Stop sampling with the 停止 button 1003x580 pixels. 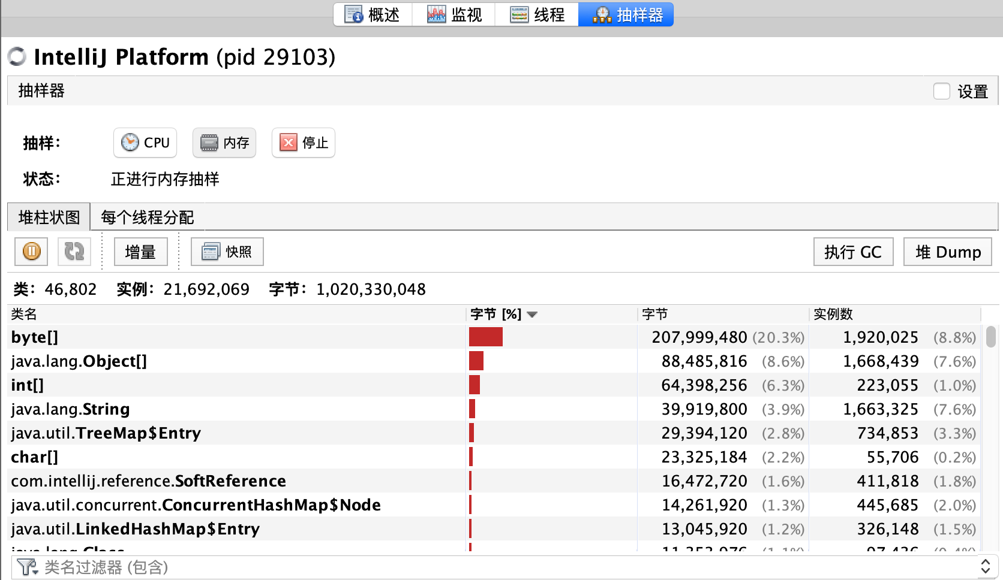pyautogui.click(x=304, y=143)
